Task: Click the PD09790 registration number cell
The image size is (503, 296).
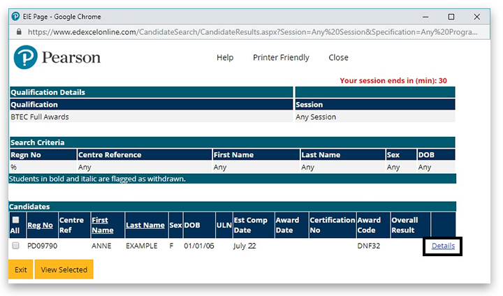Action: (x=41, y=246)
